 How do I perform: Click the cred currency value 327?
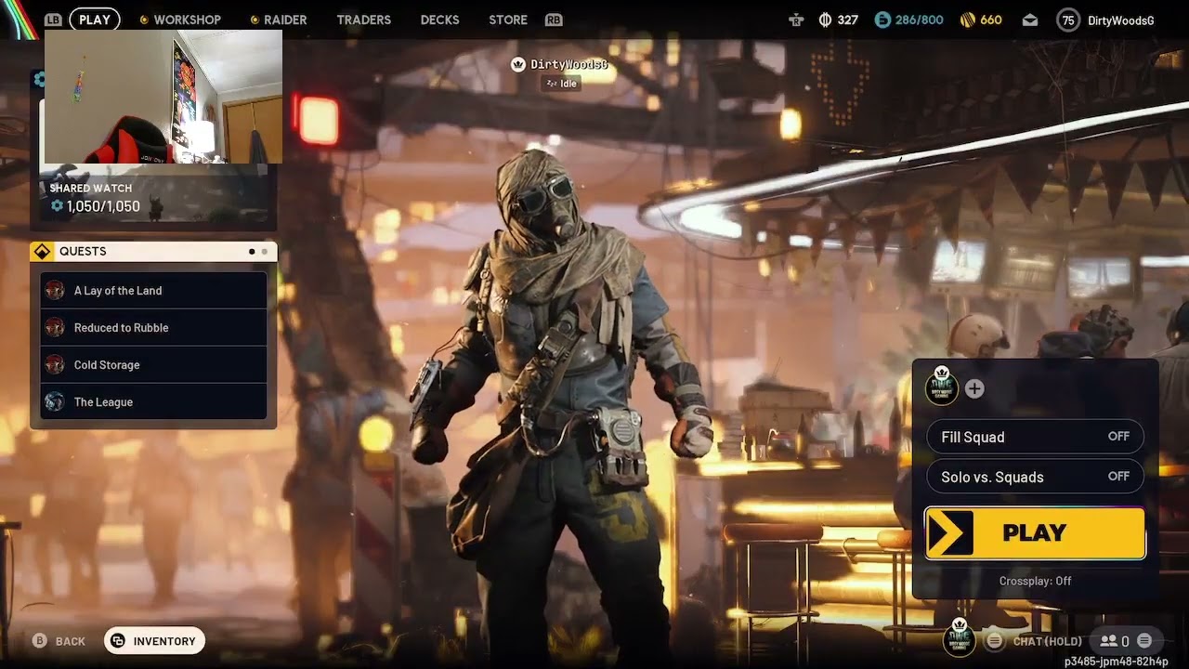(x=847, y=20)
